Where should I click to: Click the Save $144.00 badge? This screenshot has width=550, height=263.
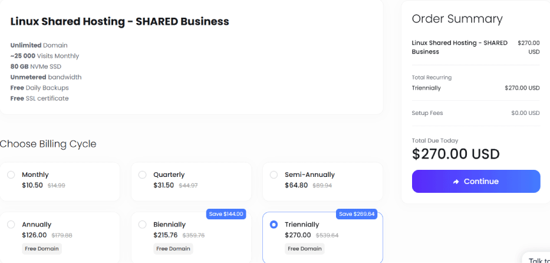coord(226,213)
